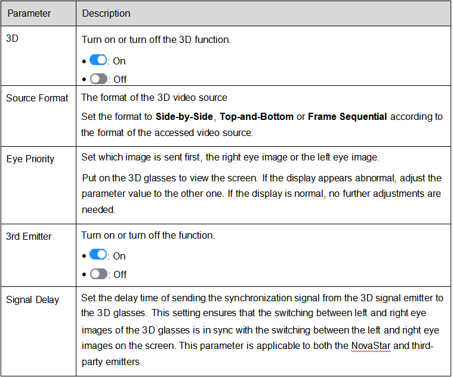Click the bold Frame Sequential text

347,117
